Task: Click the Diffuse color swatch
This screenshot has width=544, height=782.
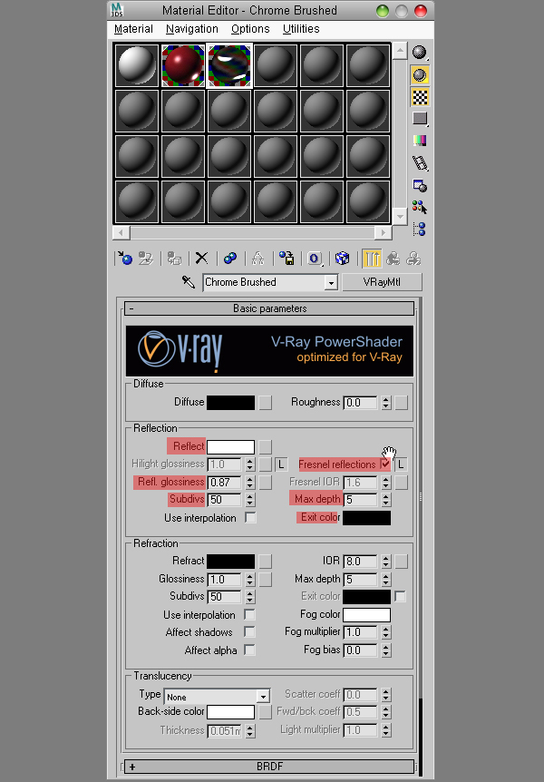Action: [230, 403]
